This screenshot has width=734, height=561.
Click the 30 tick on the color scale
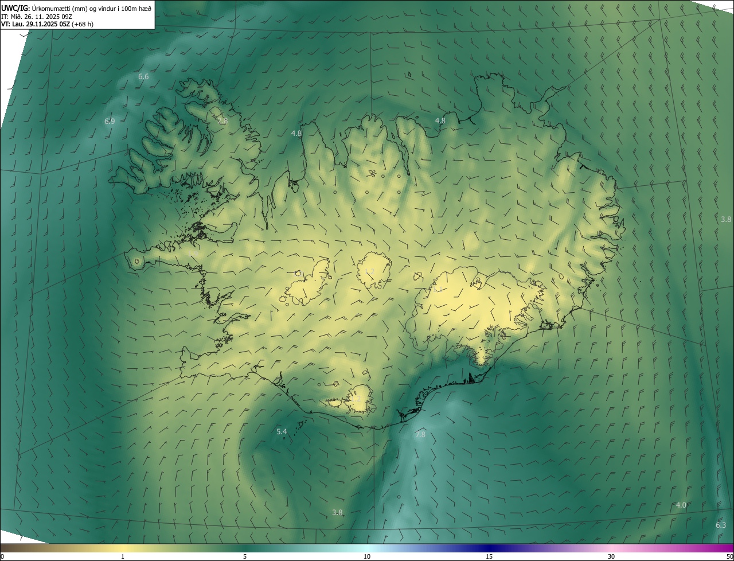click(611, 556)
